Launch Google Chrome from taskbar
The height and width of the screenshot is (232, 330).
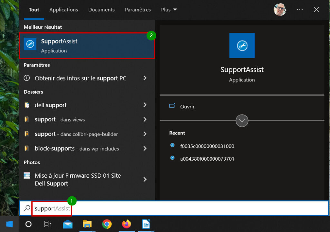[107, 224]
